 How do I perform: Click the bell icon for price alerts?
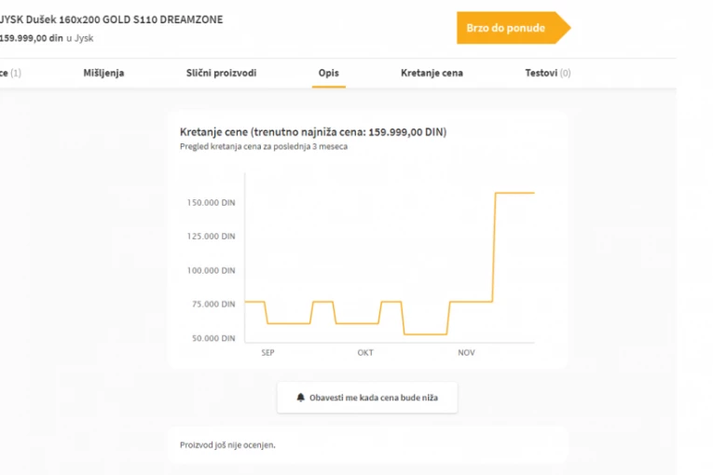[x=301, y=397]
